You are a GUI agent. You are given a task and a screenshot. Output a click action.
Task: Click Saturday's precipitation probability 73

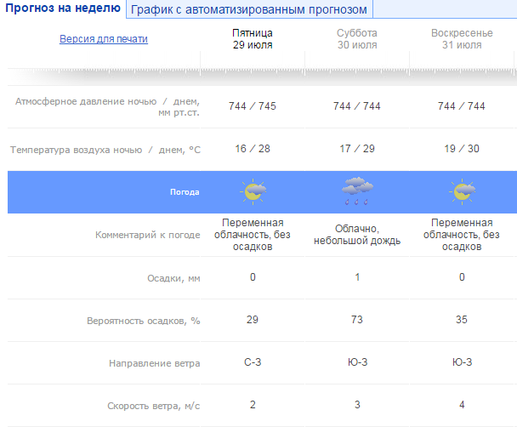(x=356, y=320)
